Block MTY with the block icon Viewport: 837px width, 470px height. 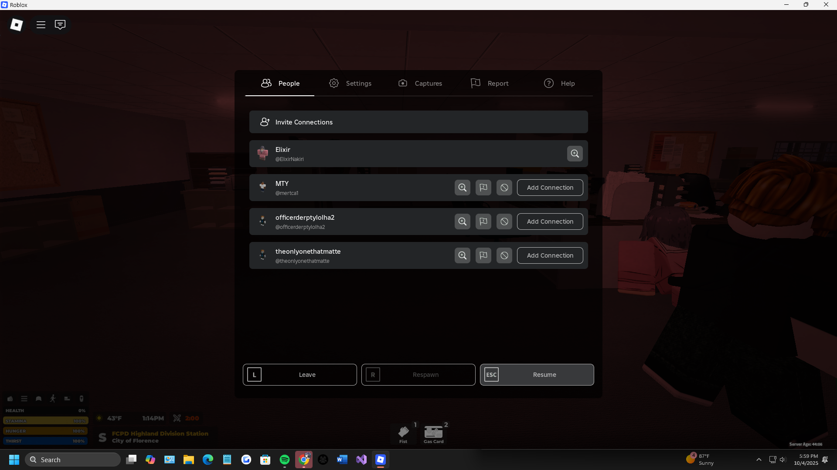[504, 188]
